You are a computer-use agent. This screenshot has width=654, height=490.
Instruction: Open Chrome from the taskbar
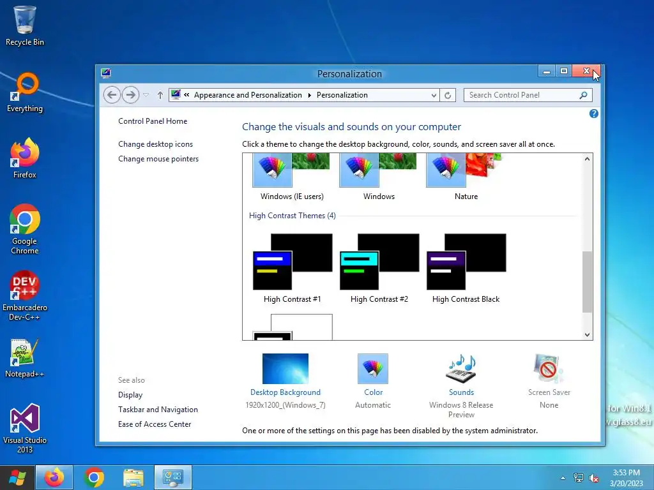94,477
